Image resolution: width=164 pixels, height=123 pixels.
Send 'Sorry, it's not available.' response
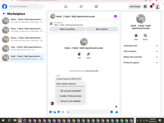71,101
